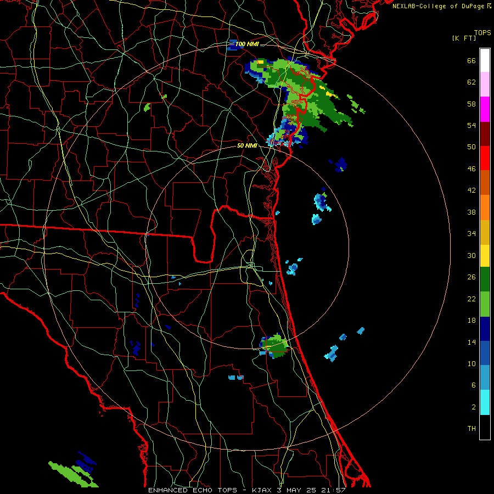Select the cyan legend swatch
This screenshot has height=494, width=494.
(485, 402)
